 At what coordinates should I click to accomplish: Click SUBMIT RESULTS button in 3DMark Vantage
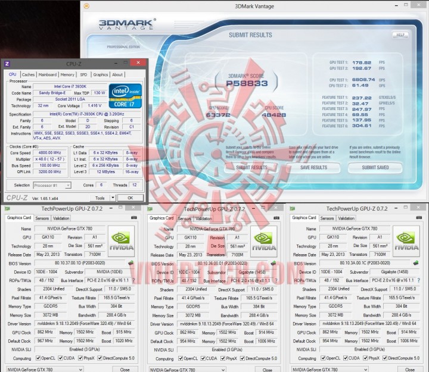[x=251, y=168]
